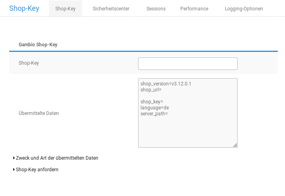The width and height of the screenshot is (285, 196).
Task: Go to the Performance tab
Action: coord(194,8)
